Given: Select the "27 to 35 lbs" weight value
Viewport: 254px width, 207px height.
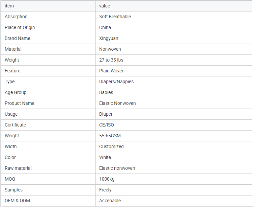Looking at the screenshot, I should 111,60.
